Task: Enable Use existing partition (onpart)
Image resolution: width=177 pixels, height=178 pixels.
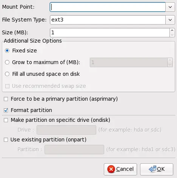Action: 6,140
